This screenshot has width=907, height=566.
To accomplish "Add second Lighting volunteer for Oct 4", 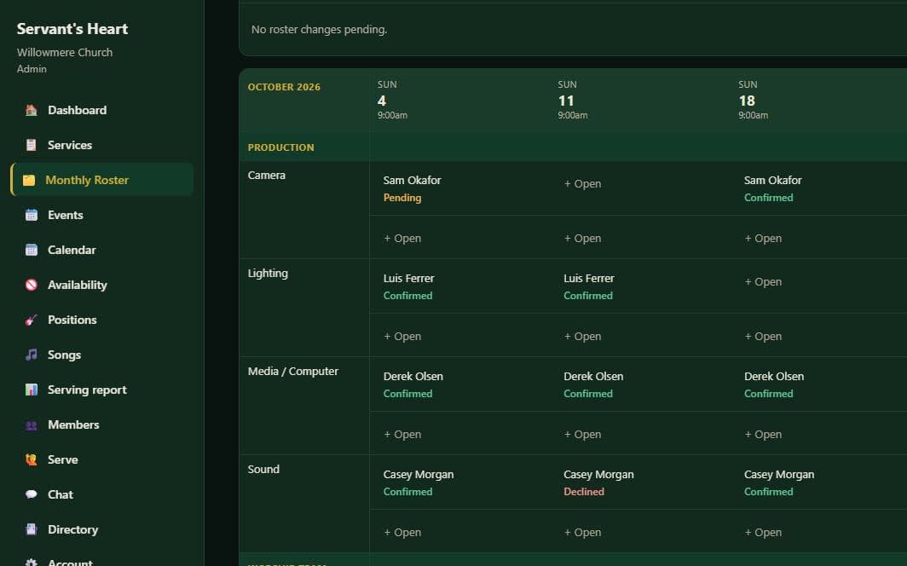I will point(402,337).
